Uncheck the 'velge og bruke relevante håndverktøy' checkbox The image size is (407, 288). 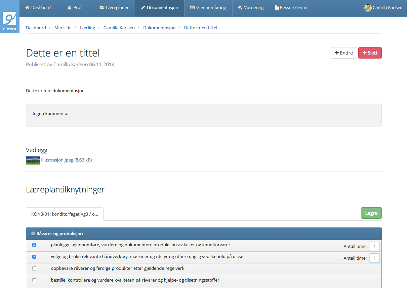click(x=34, y=257)
